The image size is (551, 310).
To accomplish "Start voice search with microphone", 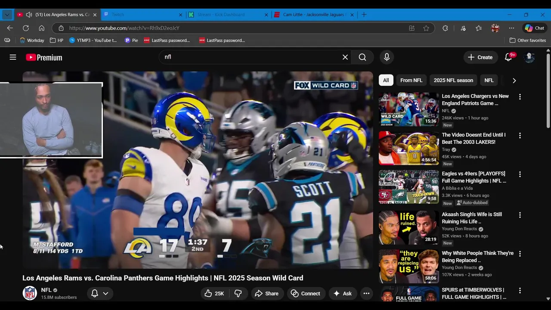I will click(387, 57).
